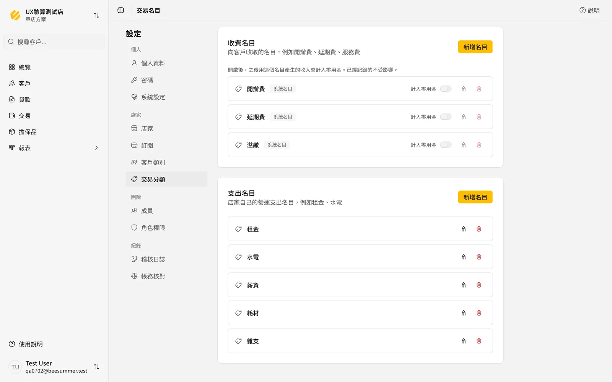Toggle 計入零用金 for 開辦費
Screen dimensions: 612x382
[446, 89]
